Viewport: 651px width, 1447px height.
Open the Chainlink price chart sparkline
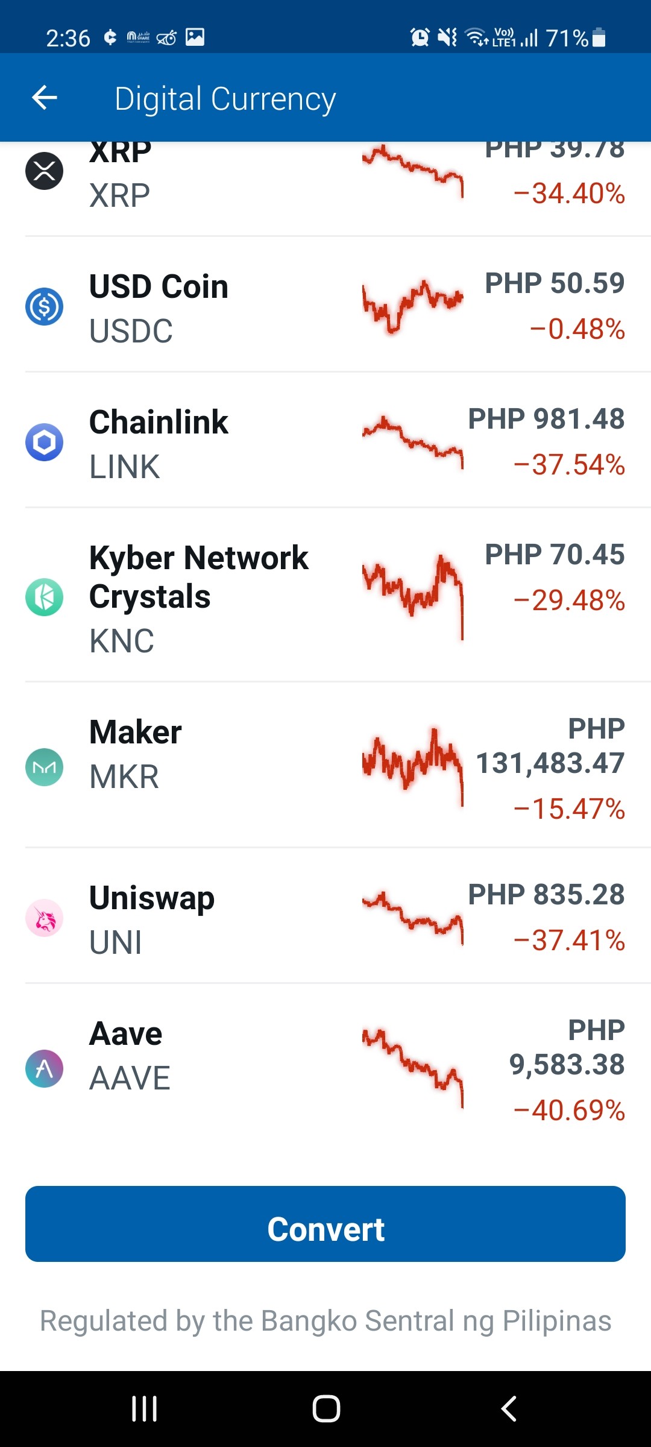[413, 442]
